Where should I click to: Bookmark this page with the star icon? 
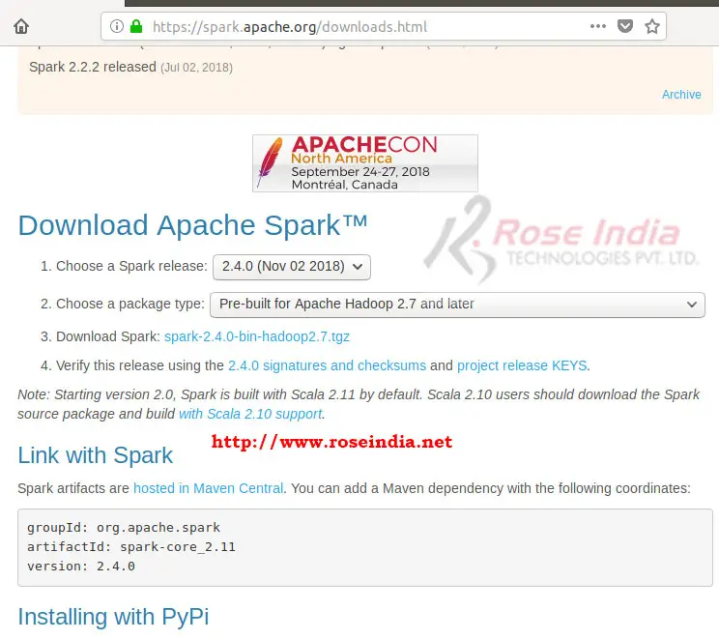[x=652, y=26]
